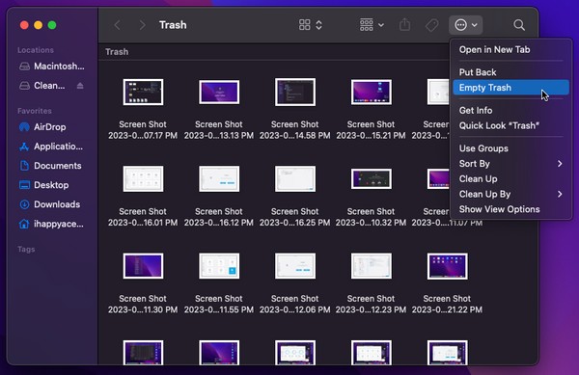
Task: Click the back navigation arrow
Action: pyautogui.click(x=118, y=25)
